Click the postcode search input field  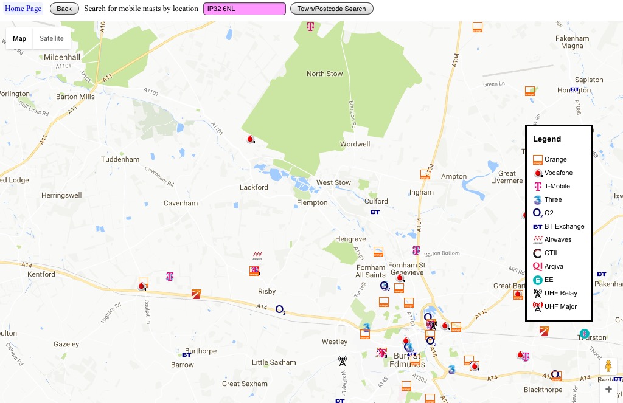[x=244, y=9]
